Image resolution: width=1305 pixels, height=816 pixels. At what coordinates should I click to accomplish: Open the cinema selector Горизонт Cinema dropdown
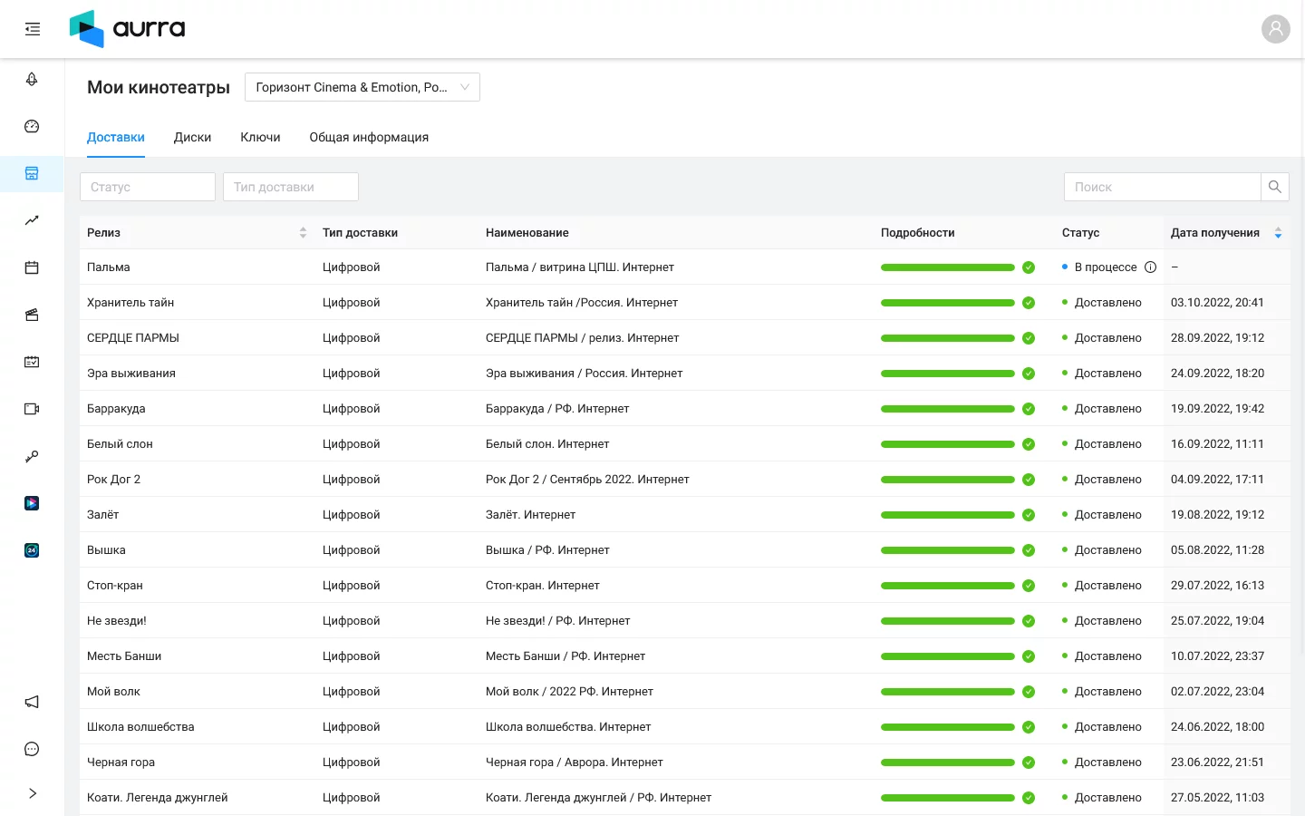(x=362, y=87)
